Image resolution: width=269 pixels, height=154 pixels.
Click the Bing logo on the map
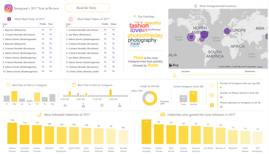(x=174, y=65)
